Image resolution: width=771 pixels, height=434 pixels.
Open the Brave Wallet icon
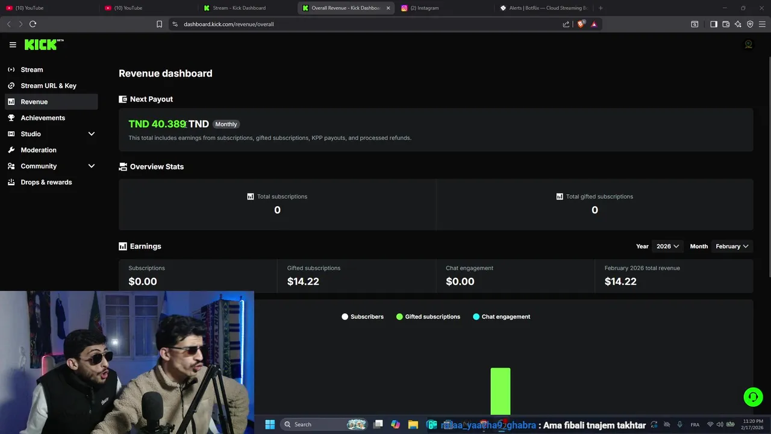(726, 24)
